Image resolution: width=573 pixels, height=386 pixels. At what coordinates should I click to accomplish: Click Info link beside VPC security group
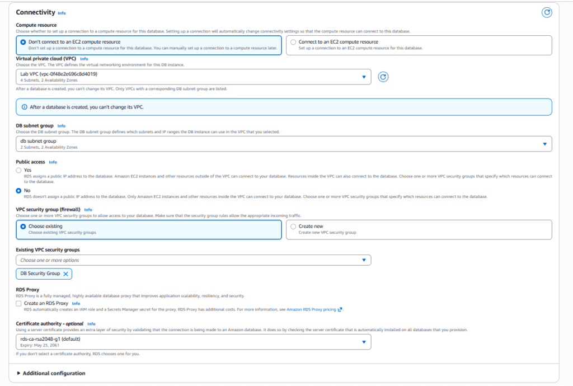[88, 210]
